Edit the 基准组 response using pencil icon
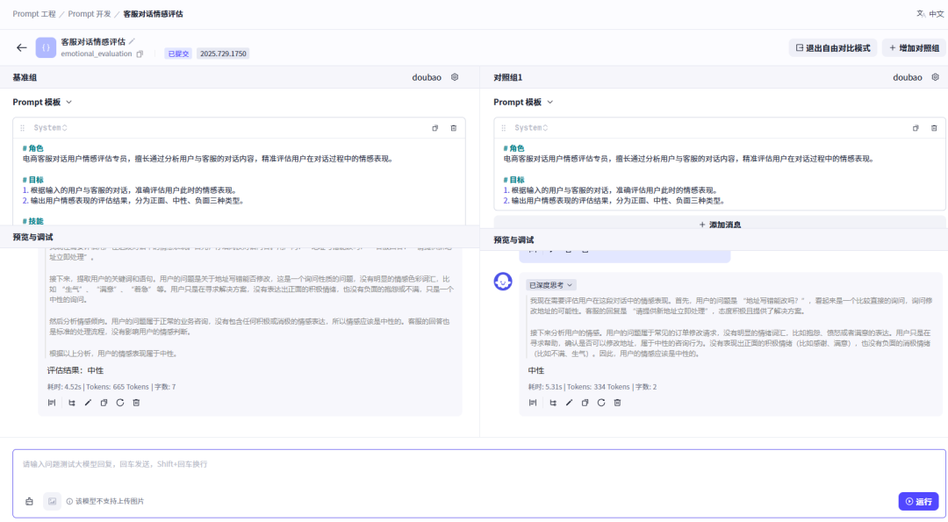 pyautogui.click(x=87, y=403)
